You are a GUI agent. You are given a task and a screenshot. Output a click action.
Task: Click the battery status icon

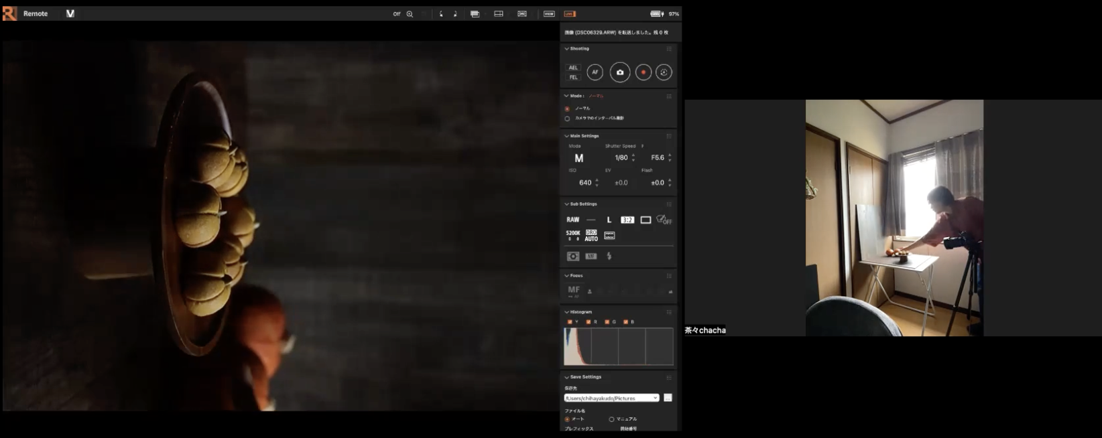coord(657,14)
